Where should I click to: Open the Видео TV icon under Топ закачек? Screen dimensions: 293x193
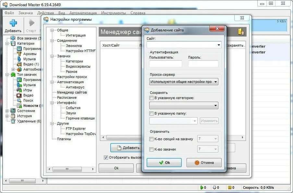click(x=19, y=95)
